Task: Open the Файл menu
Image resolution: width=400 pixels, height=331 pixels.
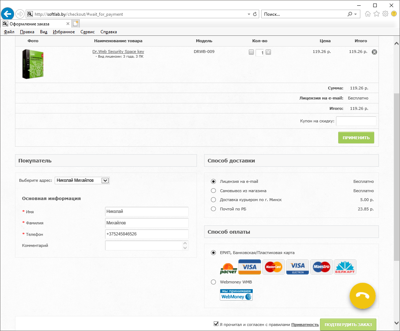Action: coord(9,32)
